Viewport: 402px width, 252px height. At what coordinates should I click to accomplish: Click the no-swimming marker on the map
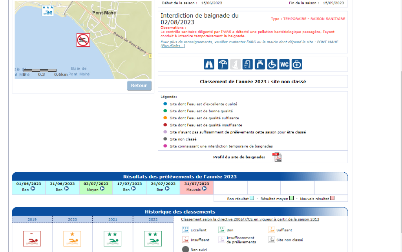click(83, 40)
